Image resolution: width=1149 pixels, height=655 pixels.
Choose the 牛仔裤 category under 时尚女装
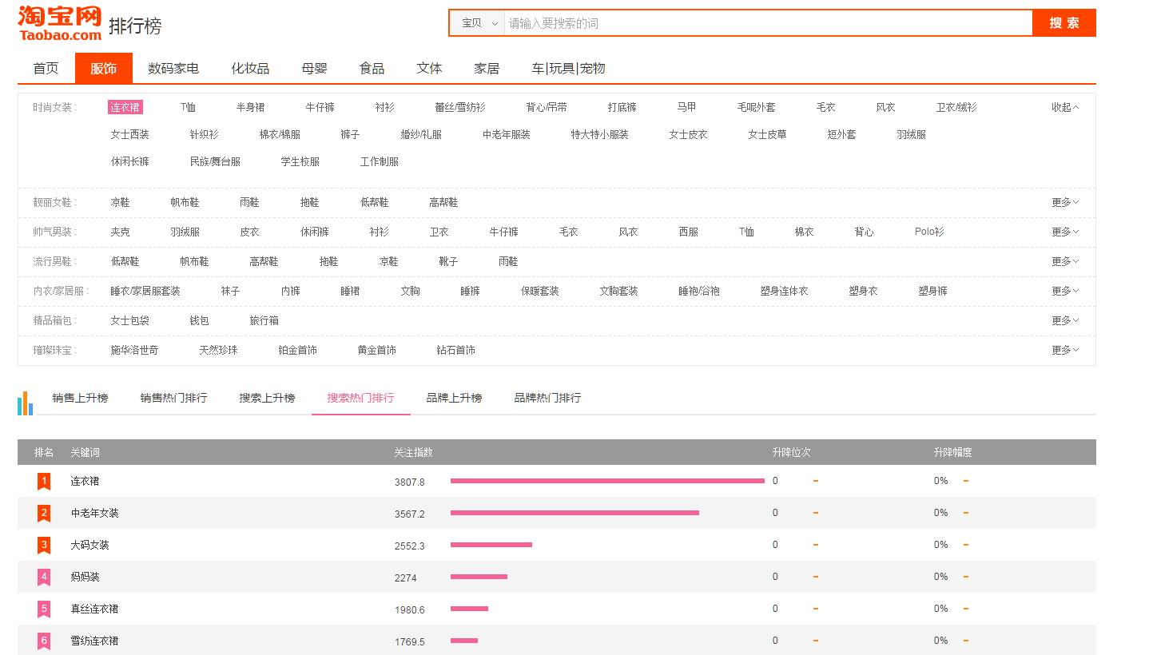pyautogui.click(x=320, y=107)
